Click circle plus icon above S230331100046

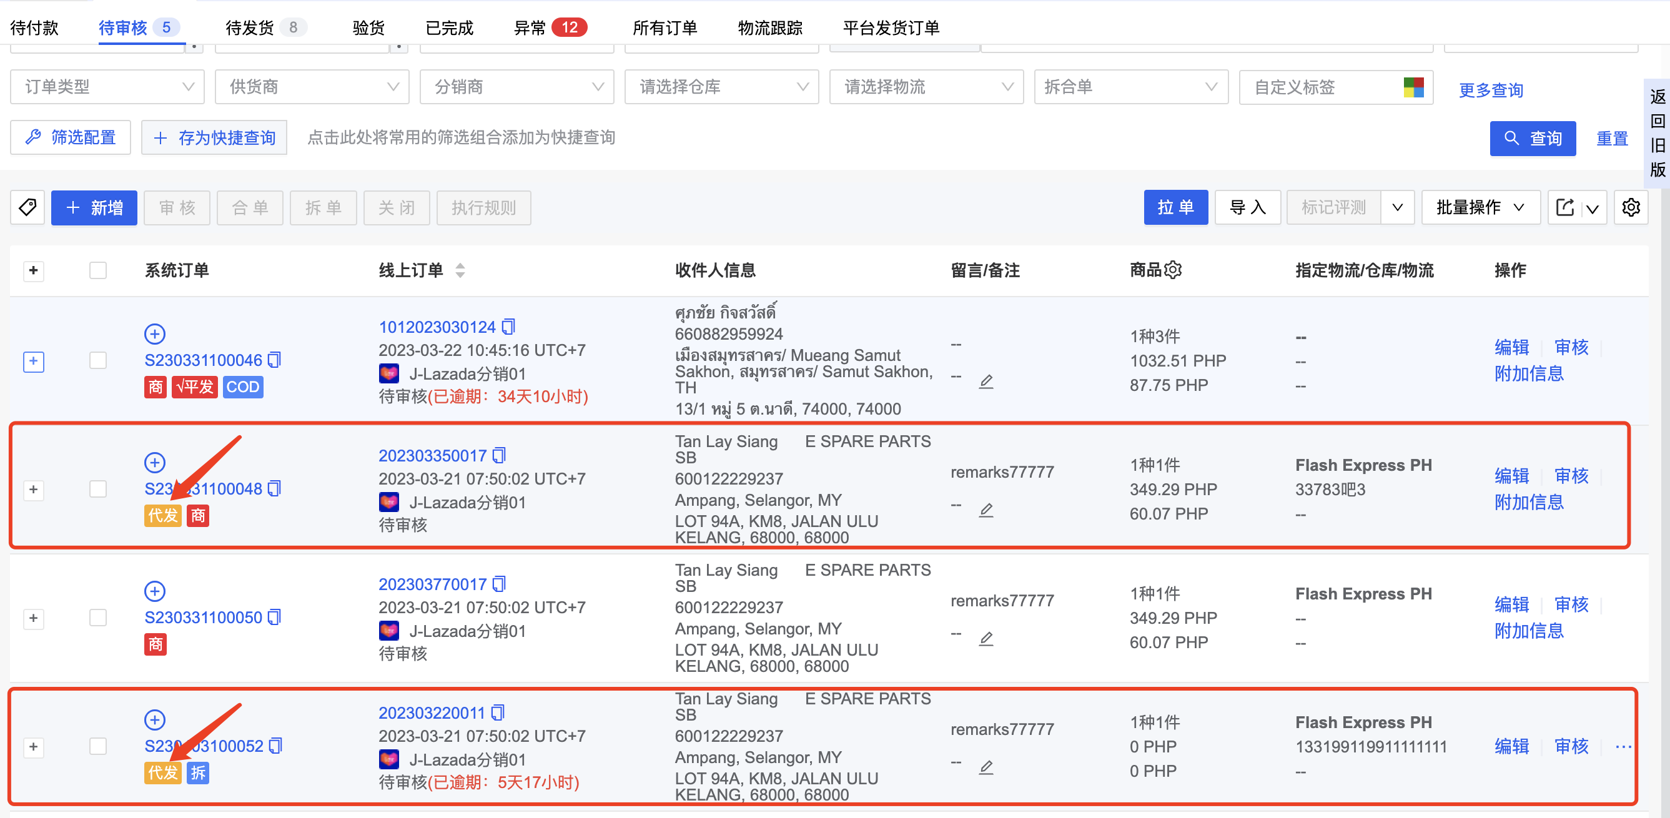[154, 334]
